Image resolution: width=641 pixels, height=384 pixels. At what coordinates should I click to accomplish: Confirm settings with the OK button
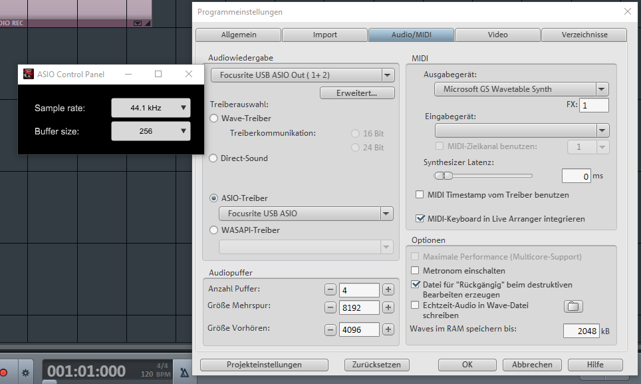tap(467, 365)
